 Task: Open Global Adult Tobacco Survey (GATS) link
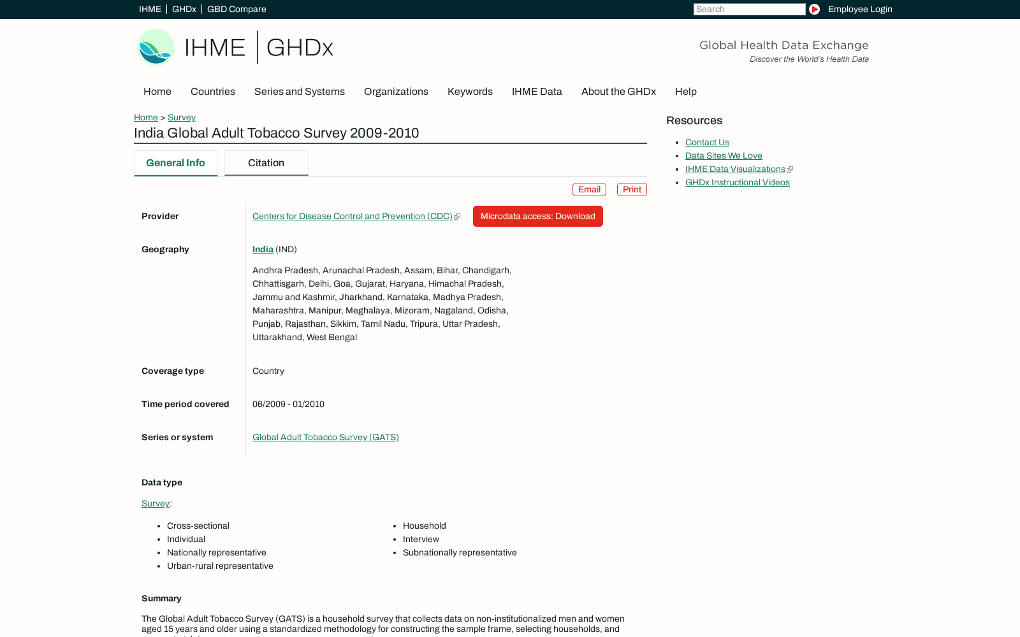click(x=326, y=438)
